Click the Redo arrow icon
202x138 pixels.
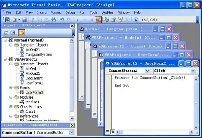(x=69, y=20)
